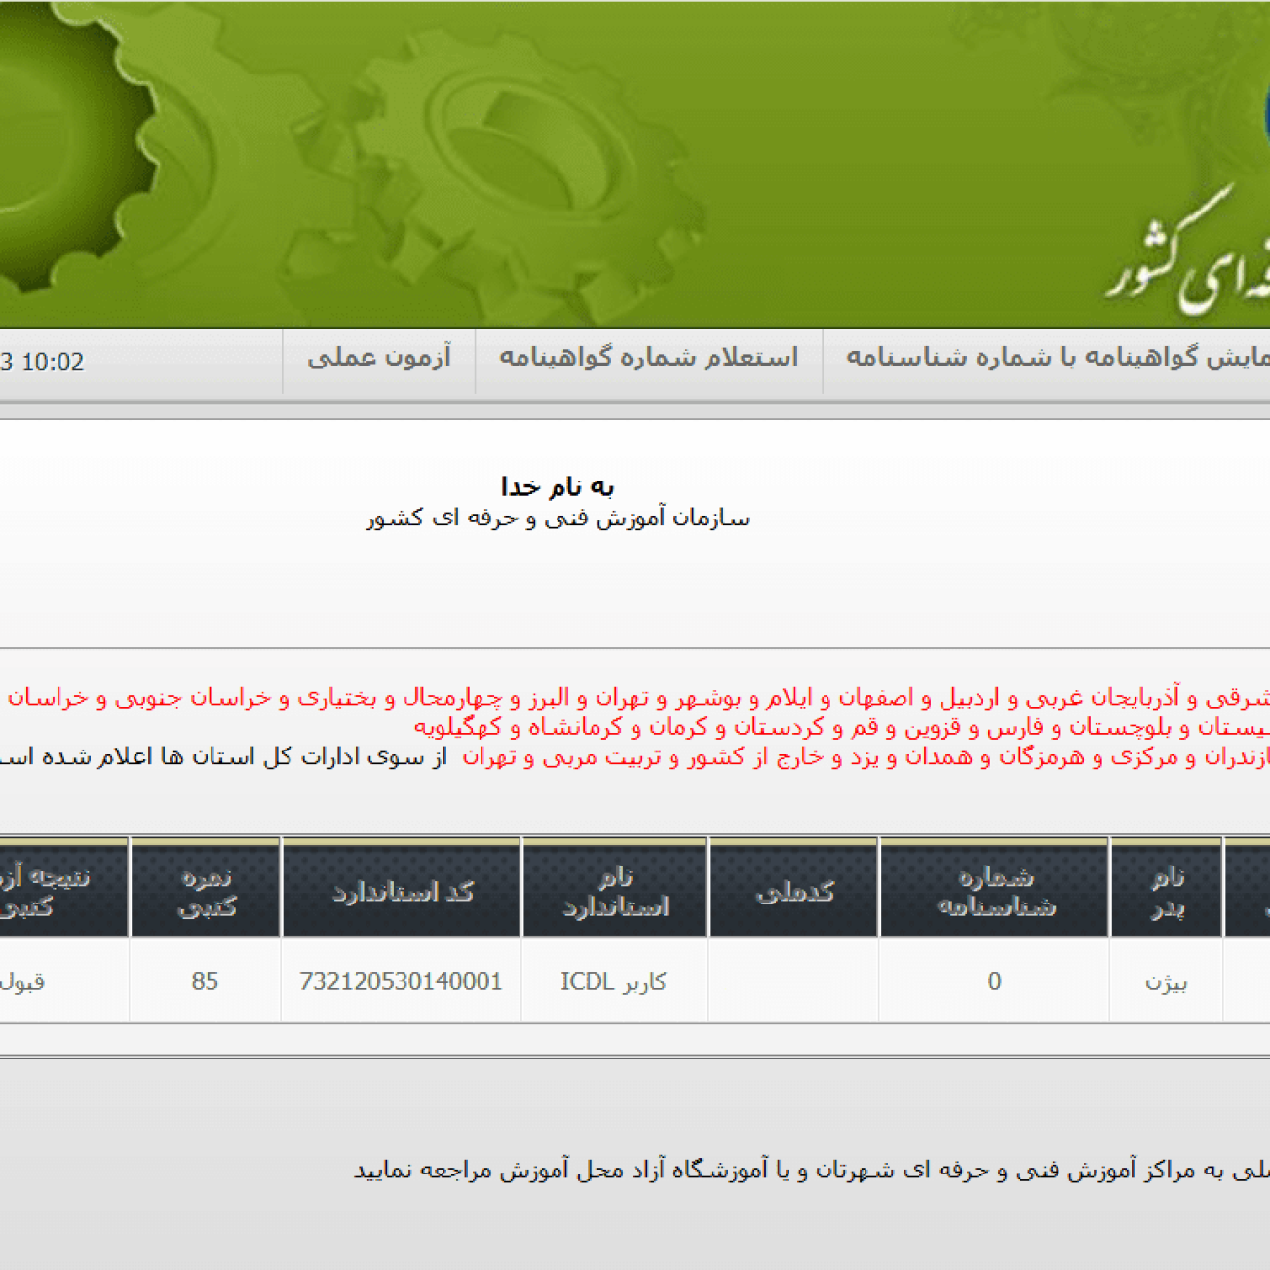Click the نمره کتبی column header
The image size is (1270, 1270).
tap(206, 892)
